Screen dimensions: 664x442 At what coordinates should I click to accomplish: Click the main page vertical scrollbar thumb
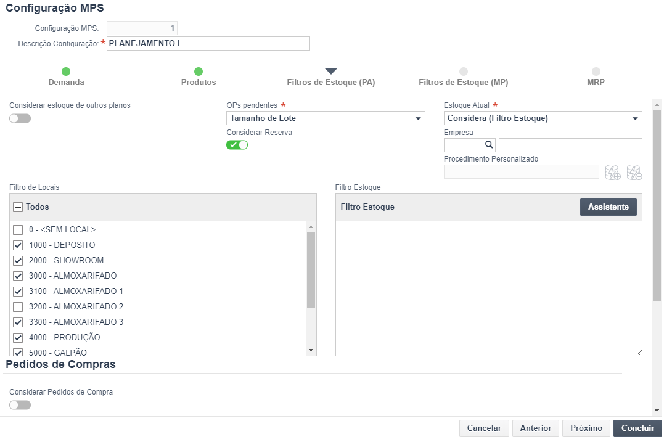tap(657, 205)
